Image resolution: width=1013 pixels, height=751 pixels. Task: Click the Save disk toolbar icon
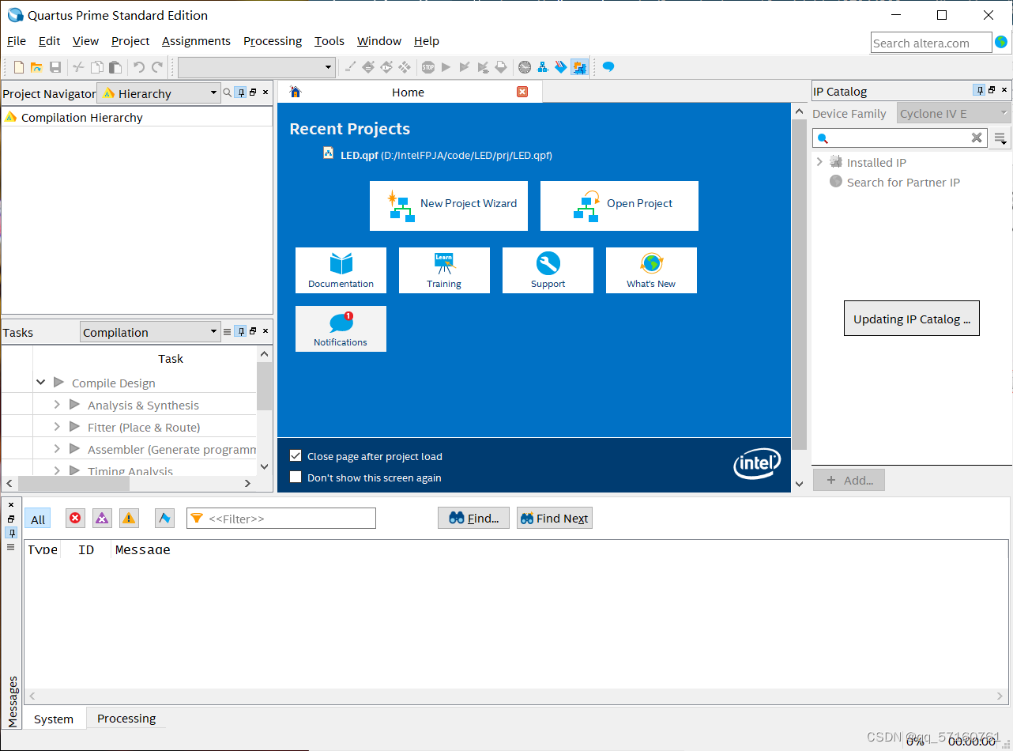point(55,67)
